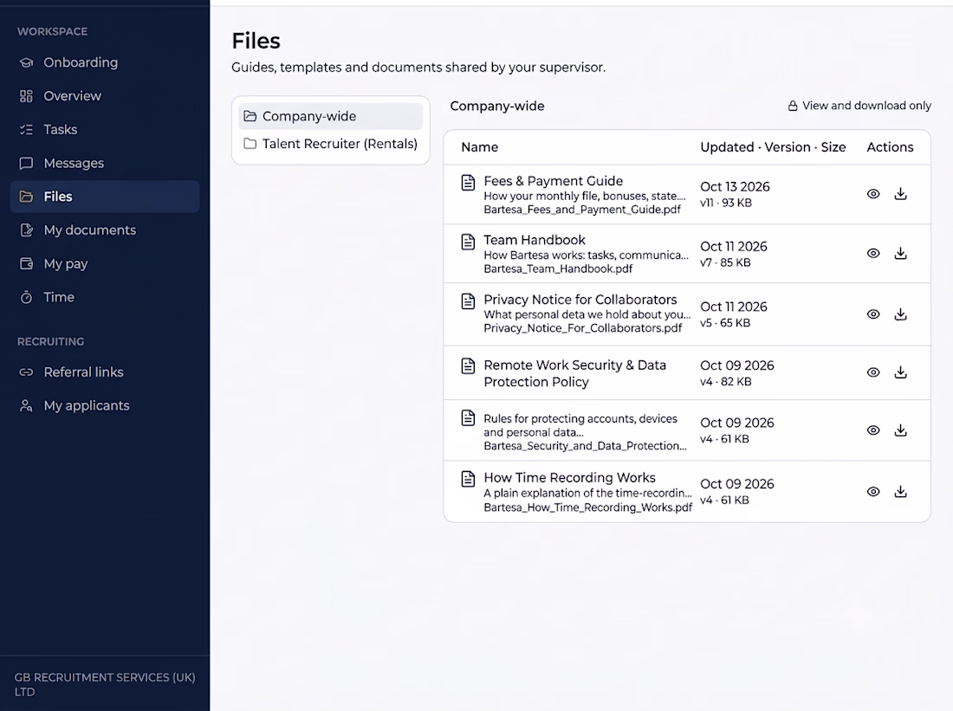Viewport: 953px width, 711px height.
Task: Click the eye icon beside Rules for protecting accounts
Action: tap(872, 430)
